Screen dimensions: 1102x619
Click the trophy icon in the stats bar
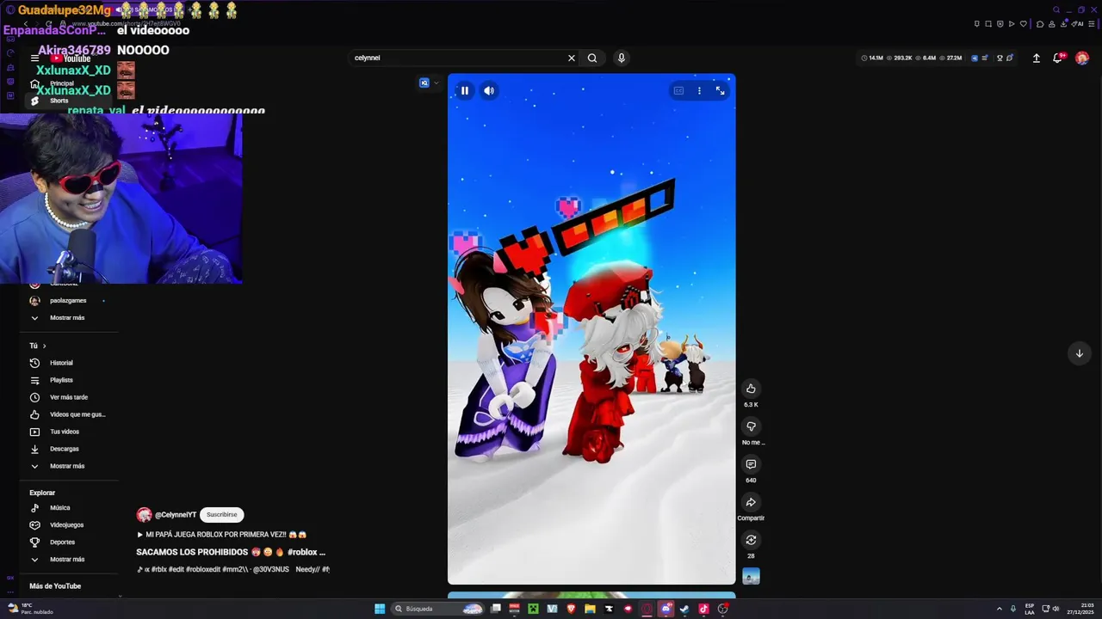(x=1000, y=58)
